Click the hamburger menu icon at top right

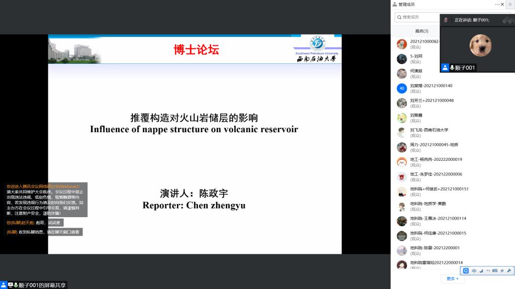point(509,4)
